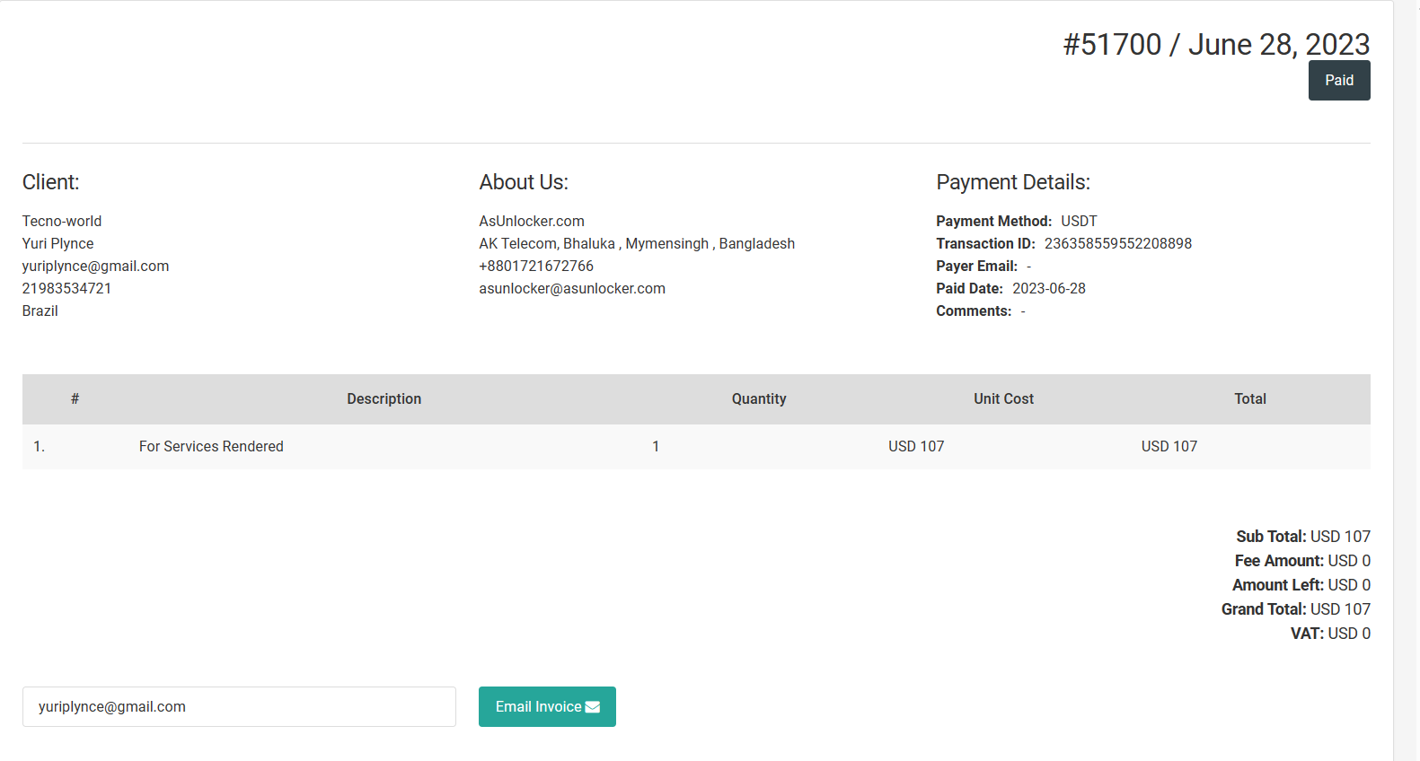Click the VAT: USD 0 line
Screen dimensions: 1420x761
1330,633
